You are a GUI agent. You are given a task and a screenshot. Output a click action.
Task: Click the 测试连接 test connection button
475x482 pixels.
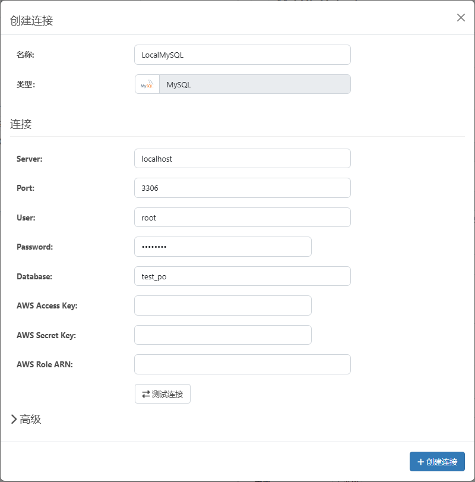point(162,394)
